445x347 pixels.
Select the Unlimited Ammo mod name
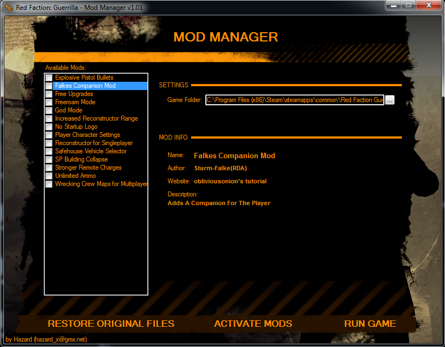75,176
